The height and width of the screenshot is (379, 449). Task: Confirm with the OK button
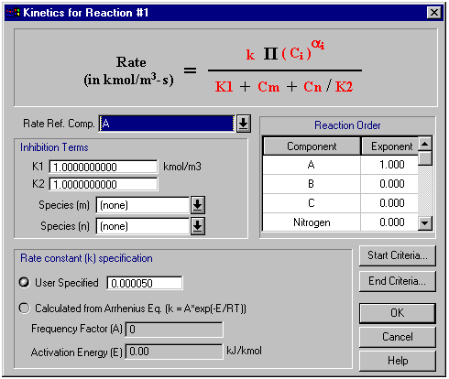(398, 313)
